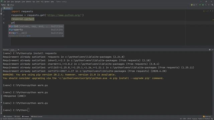Select repr(__obj) completion suggestion

(x=36, y=33)
